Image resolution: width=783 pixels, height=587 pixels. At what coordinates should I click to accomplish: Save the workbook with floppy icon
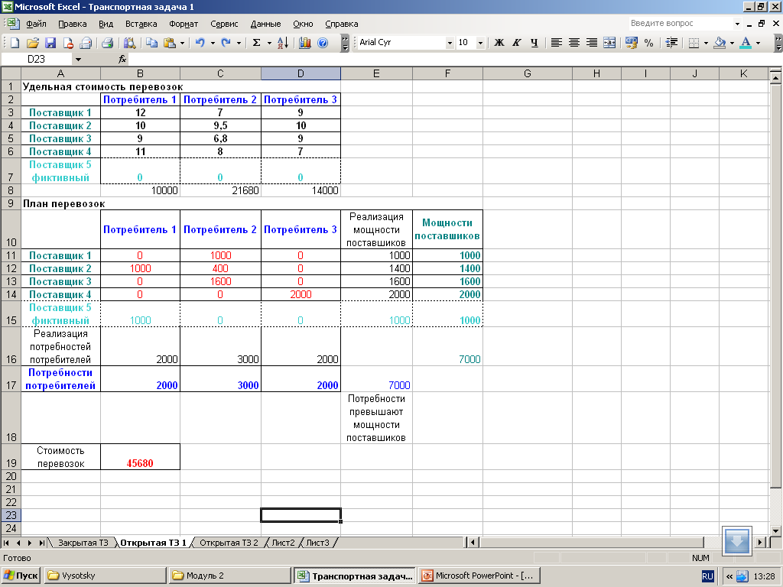point(50,43)
